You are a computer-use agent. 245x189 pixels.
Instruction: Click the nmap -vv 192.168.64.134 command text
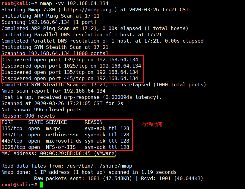click(x=74, y=4)
